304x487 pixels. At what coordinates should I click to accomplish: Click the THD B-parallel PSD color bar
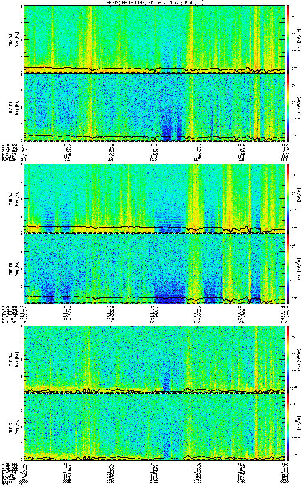(288, 269)
